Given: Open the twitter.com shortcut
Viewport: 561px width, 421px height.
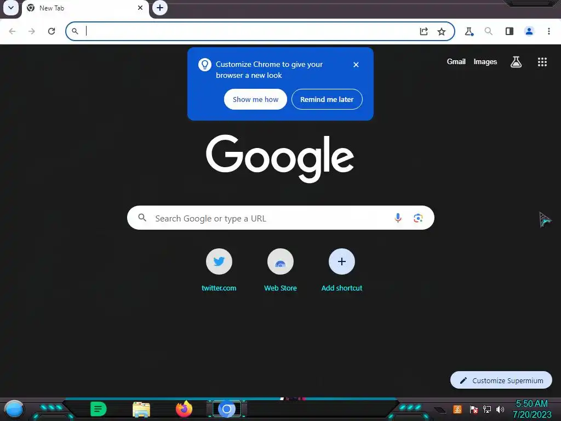Looking at the screenshot, I should [219, 261].
